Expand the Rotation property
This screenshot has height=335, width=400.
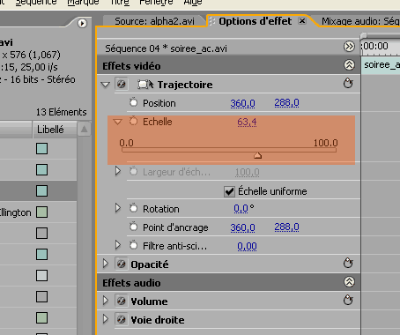118,208
